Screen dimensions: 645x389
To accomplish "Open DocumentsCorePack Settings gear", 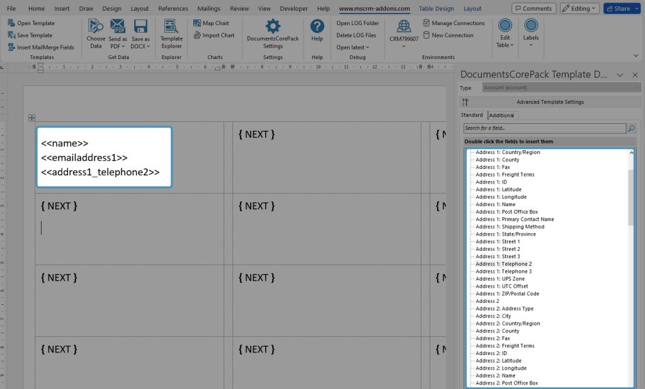I will [x=273, y=26].
